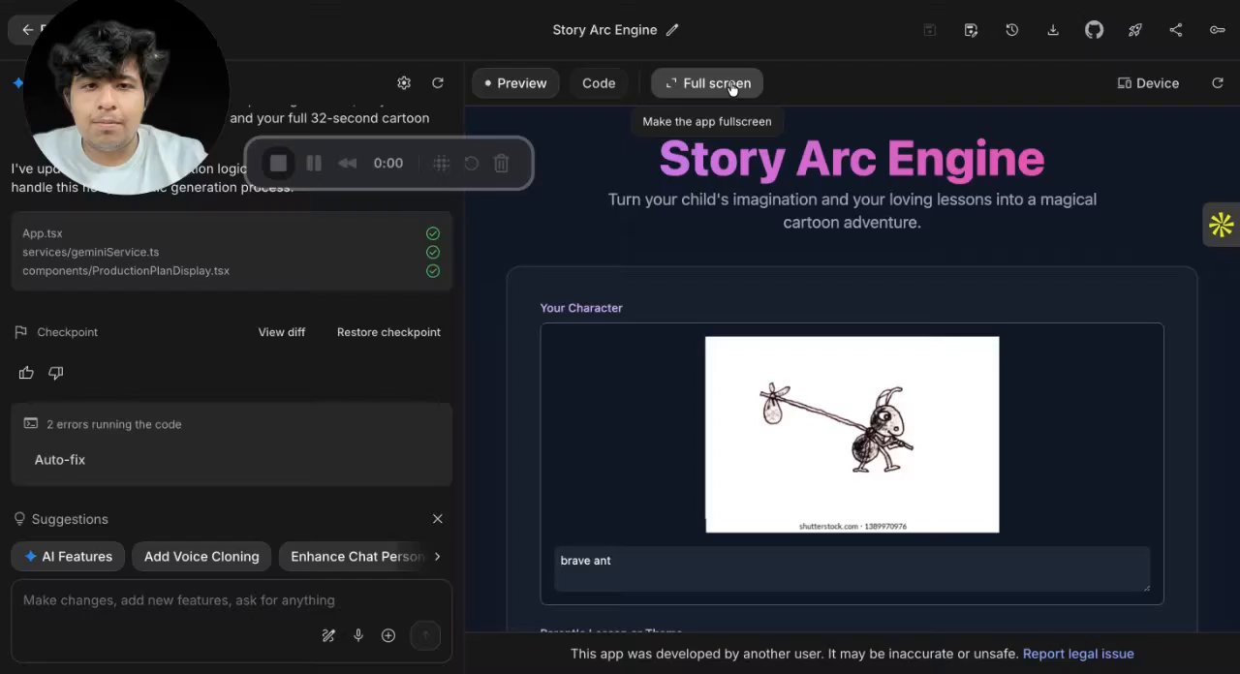Image resolution: width=1240 pixels, height=674 pixels.
Task: Open the Device selector
Action: pos(1148,83)
